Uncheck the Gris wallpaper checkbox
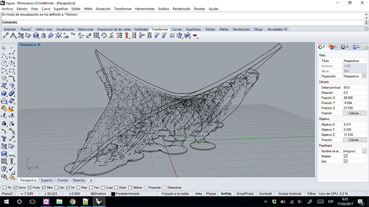The width and height of the screenshot is (369, 207). click(x=345, y=161)
